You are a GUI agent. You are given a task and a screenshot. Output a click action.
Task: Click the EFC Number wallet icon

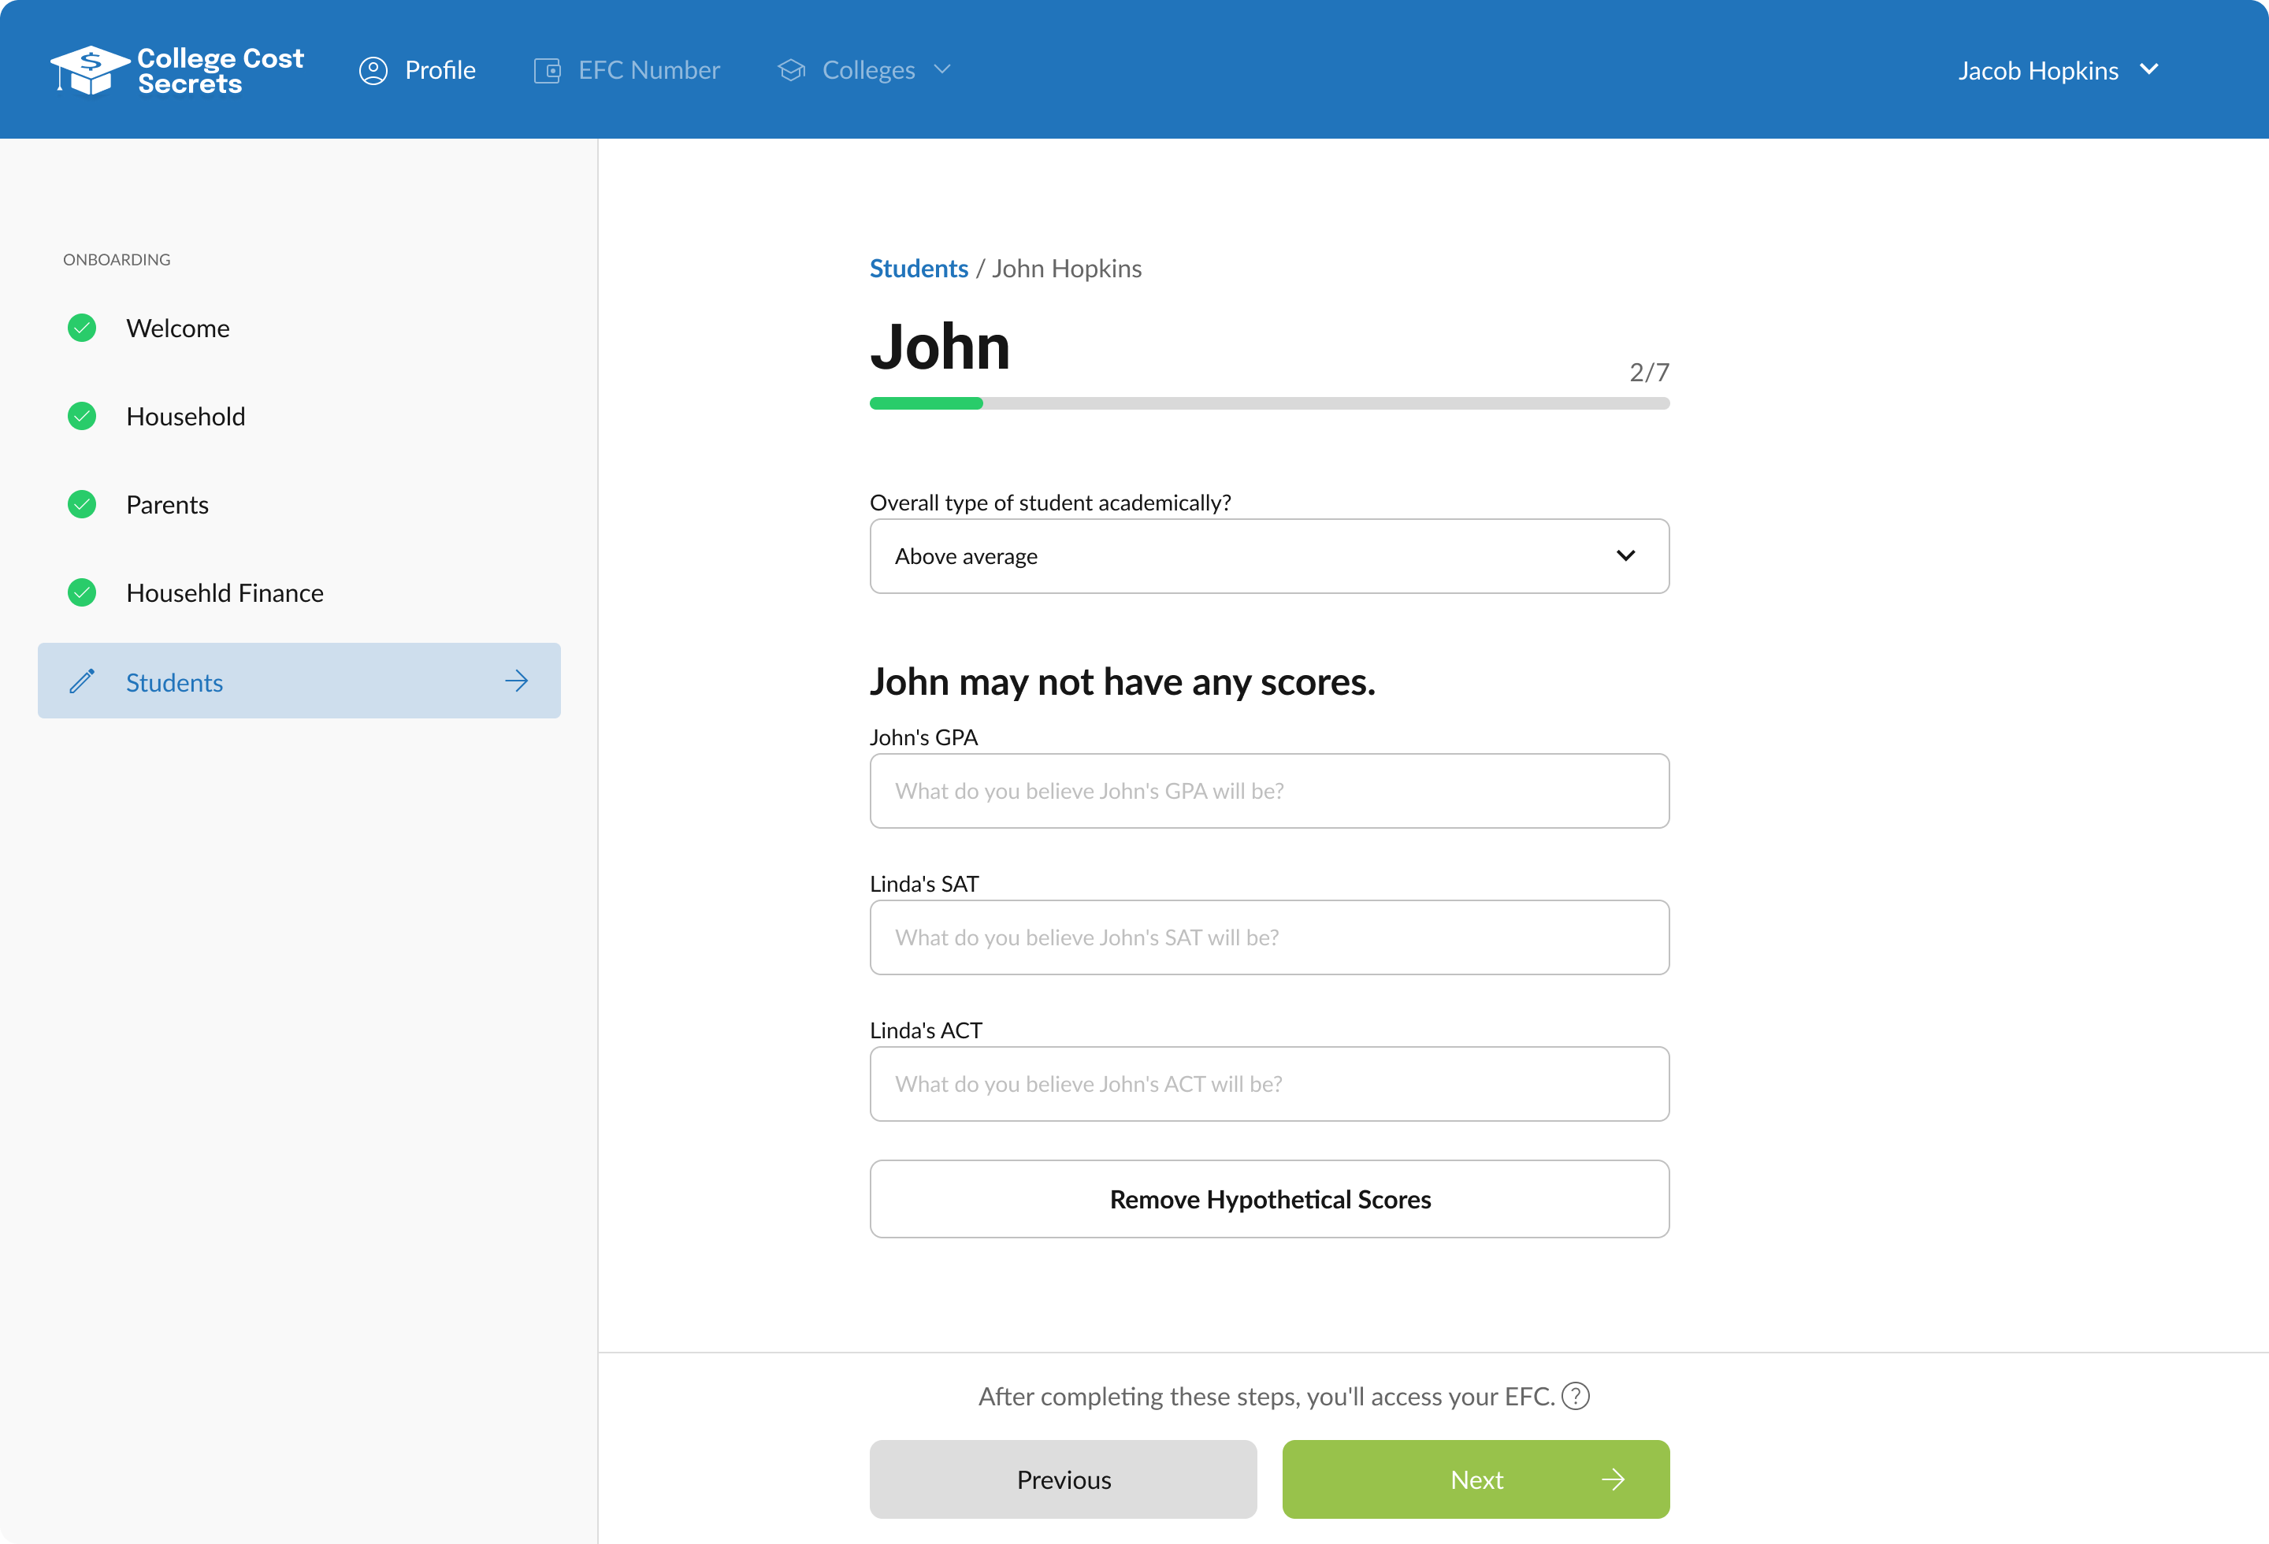547,70
